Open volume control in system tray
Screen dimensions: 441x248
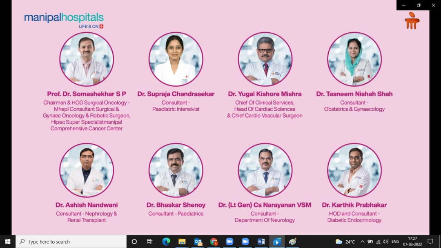tap(385, 241)
